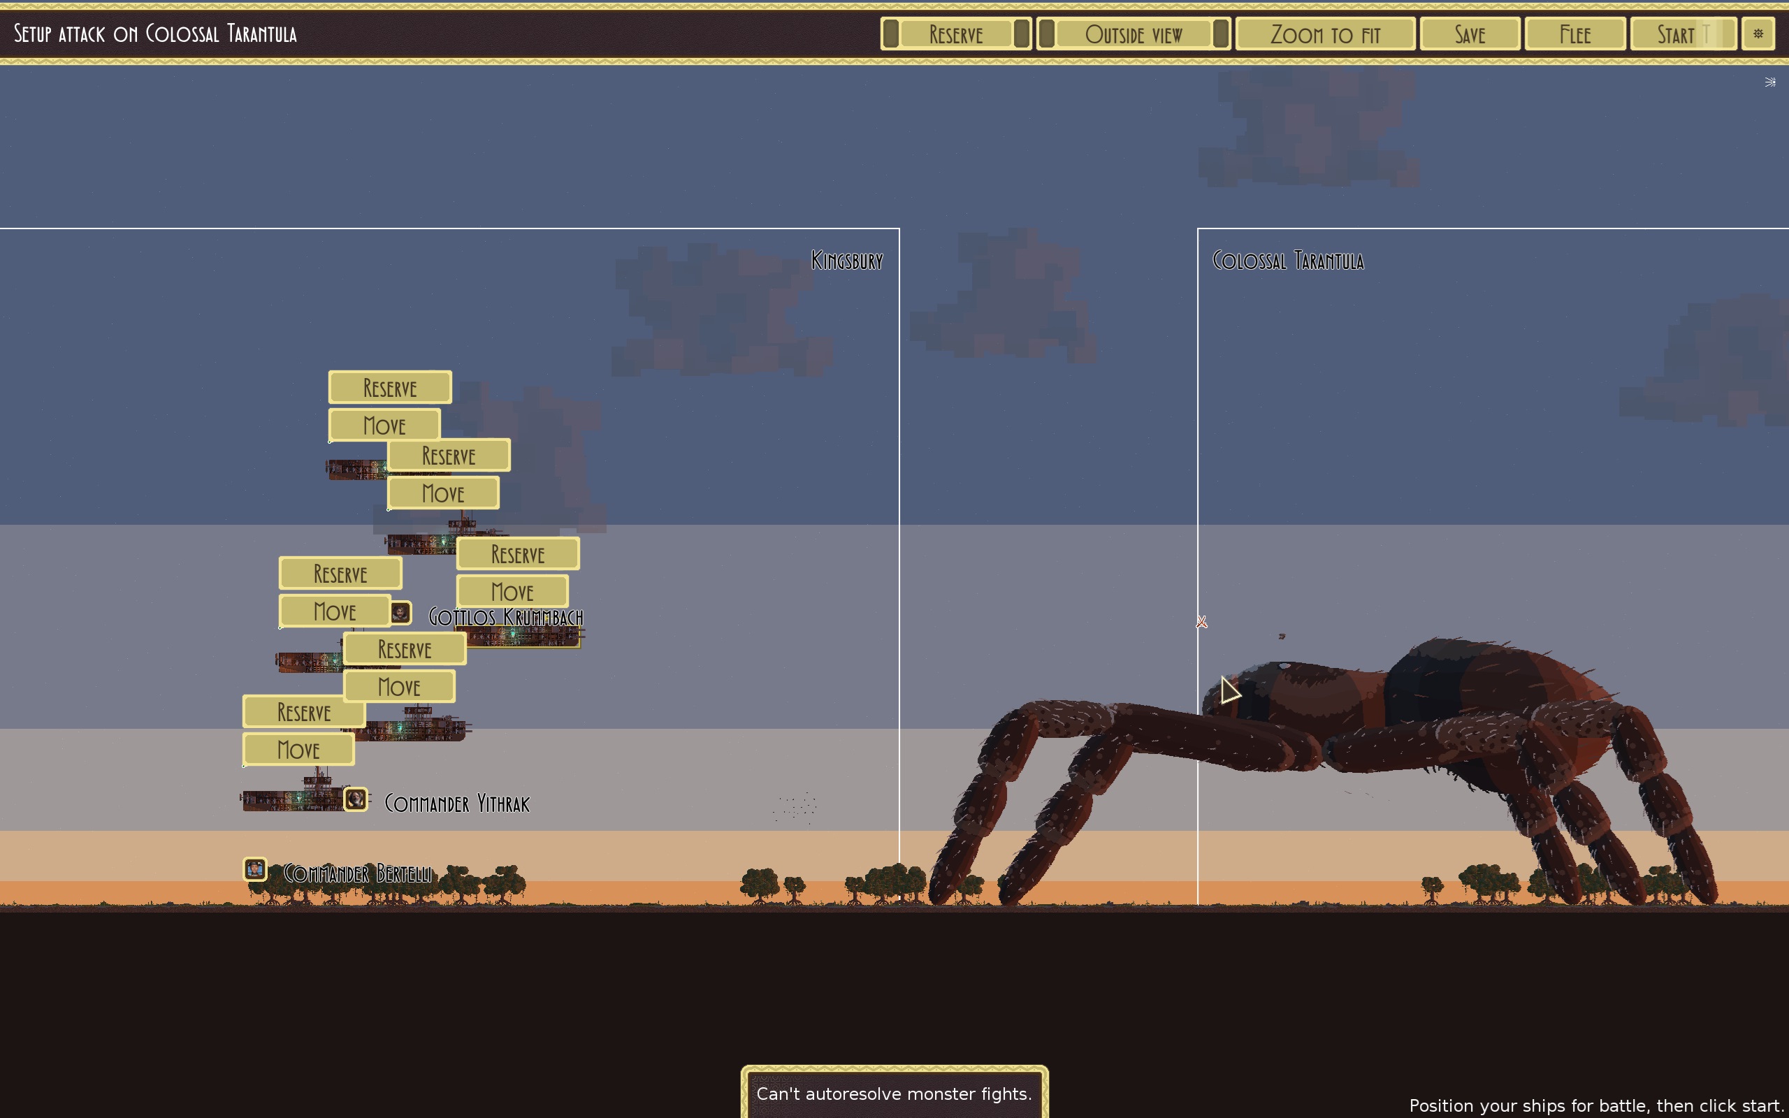Click the second Reserve button from the top
This screenshot has height=1118, width=1789.
pos(449,456)
